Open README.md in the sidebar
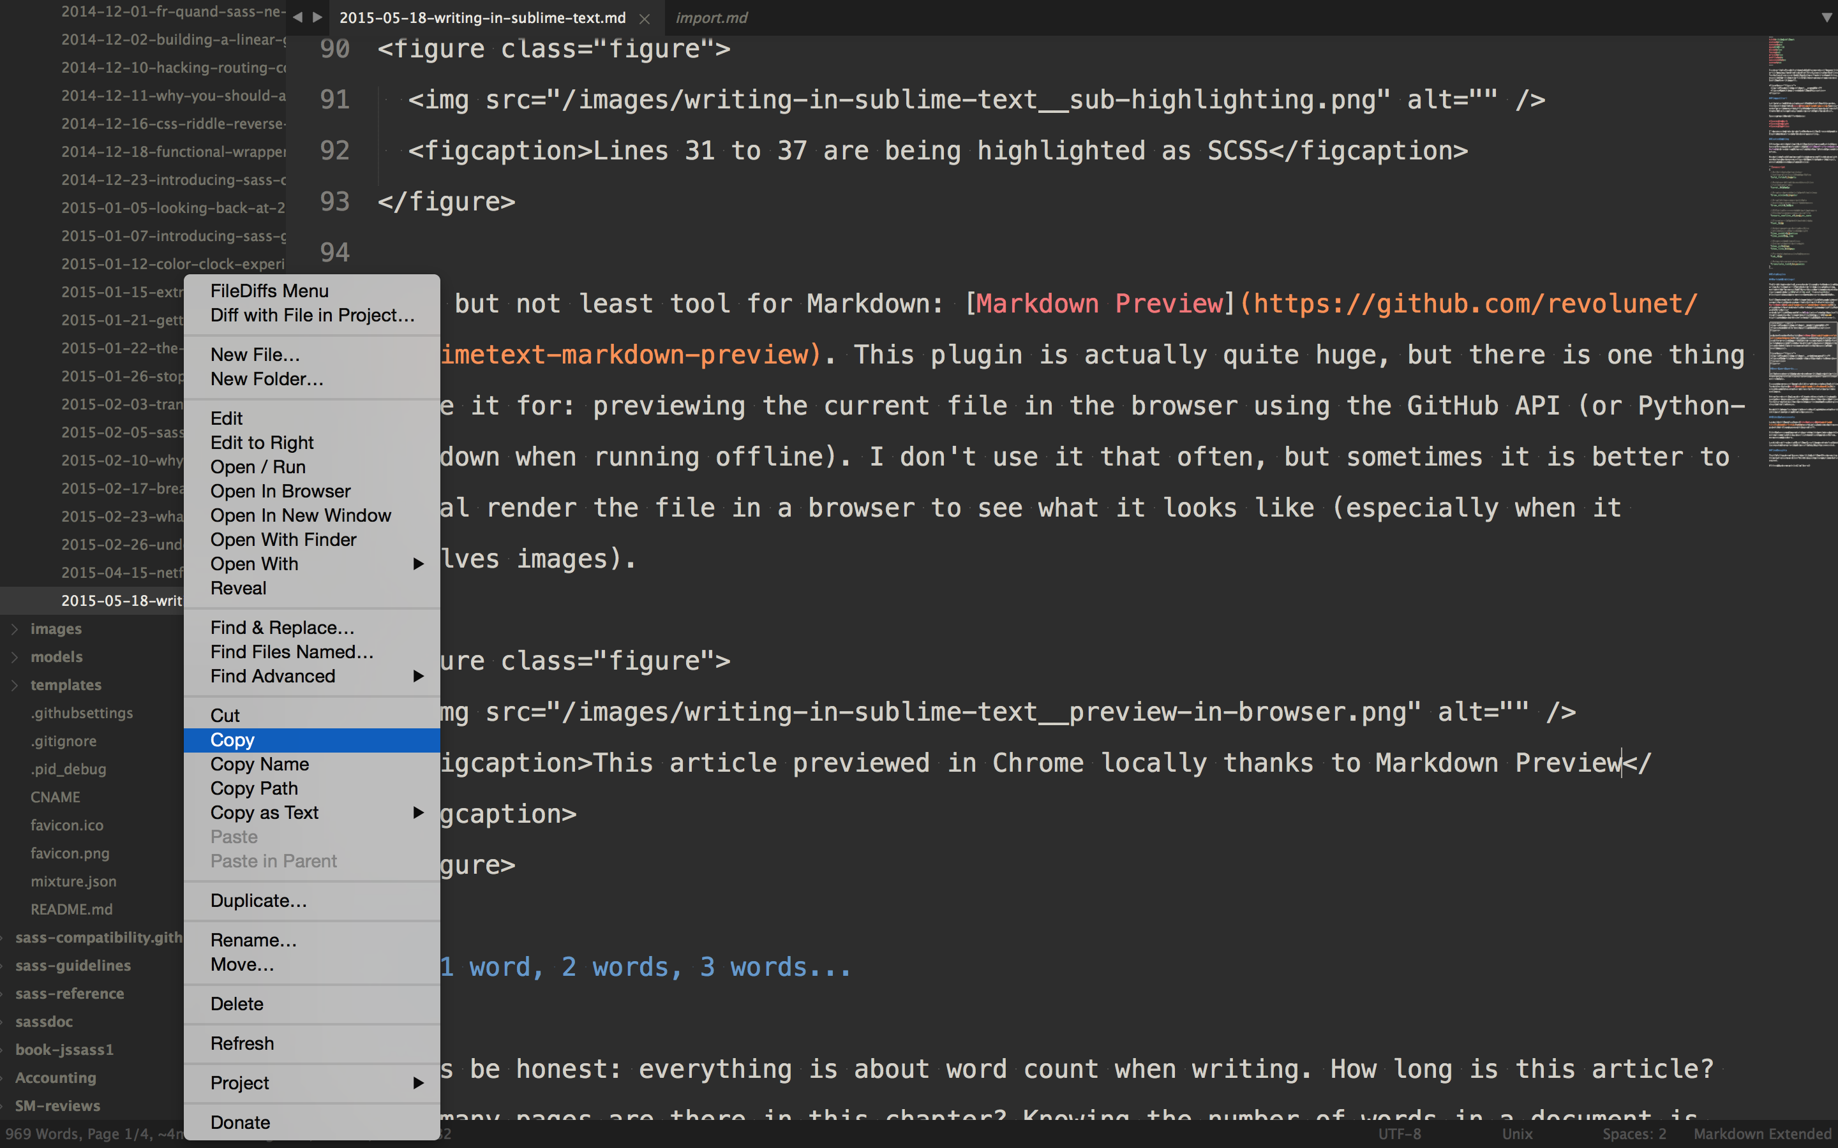Image resolution: width=1838 pixels, height=1148 pixels. 71,909
